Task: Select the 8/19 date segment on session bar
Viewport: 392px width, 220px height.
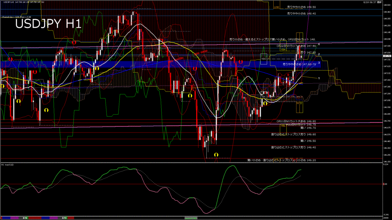Action: (65, 218)
